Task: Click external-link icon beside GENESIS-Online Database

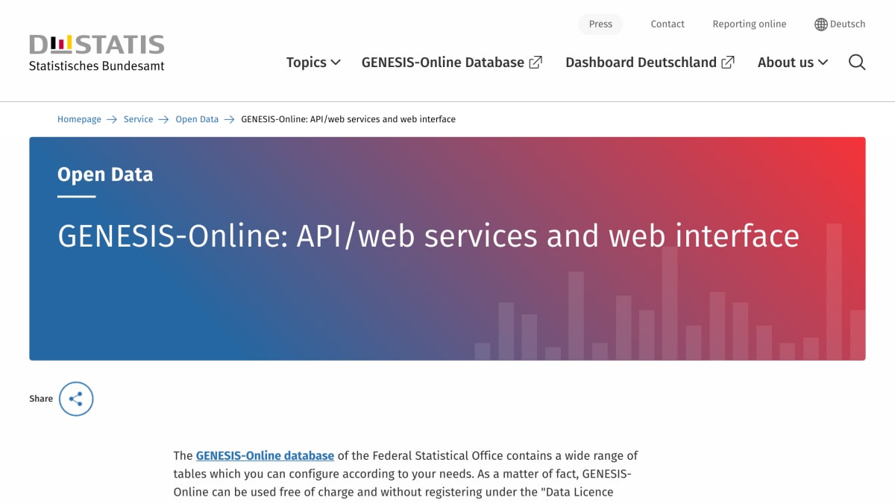Action: (x=536, y=63)
